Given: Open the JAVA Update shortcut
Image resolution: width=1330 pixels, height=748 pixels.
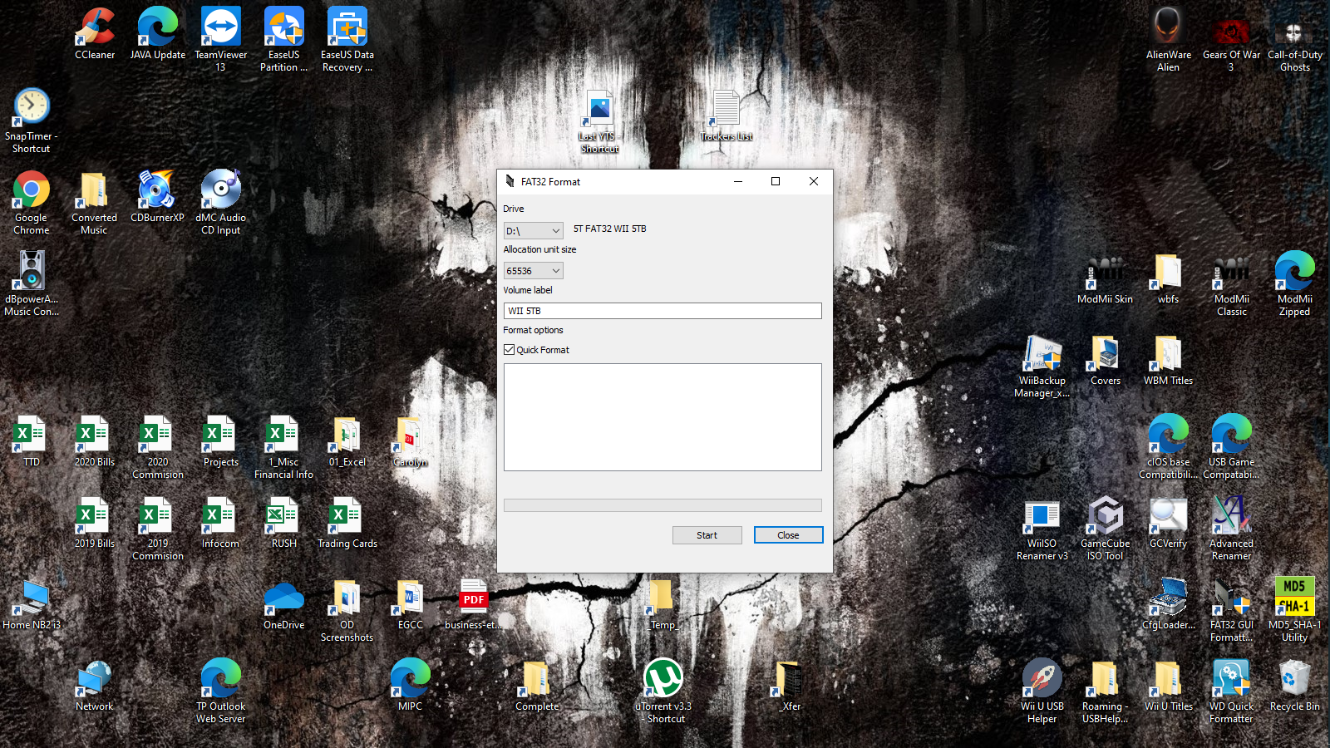Looking at the screenshot, I should point(158,27).
